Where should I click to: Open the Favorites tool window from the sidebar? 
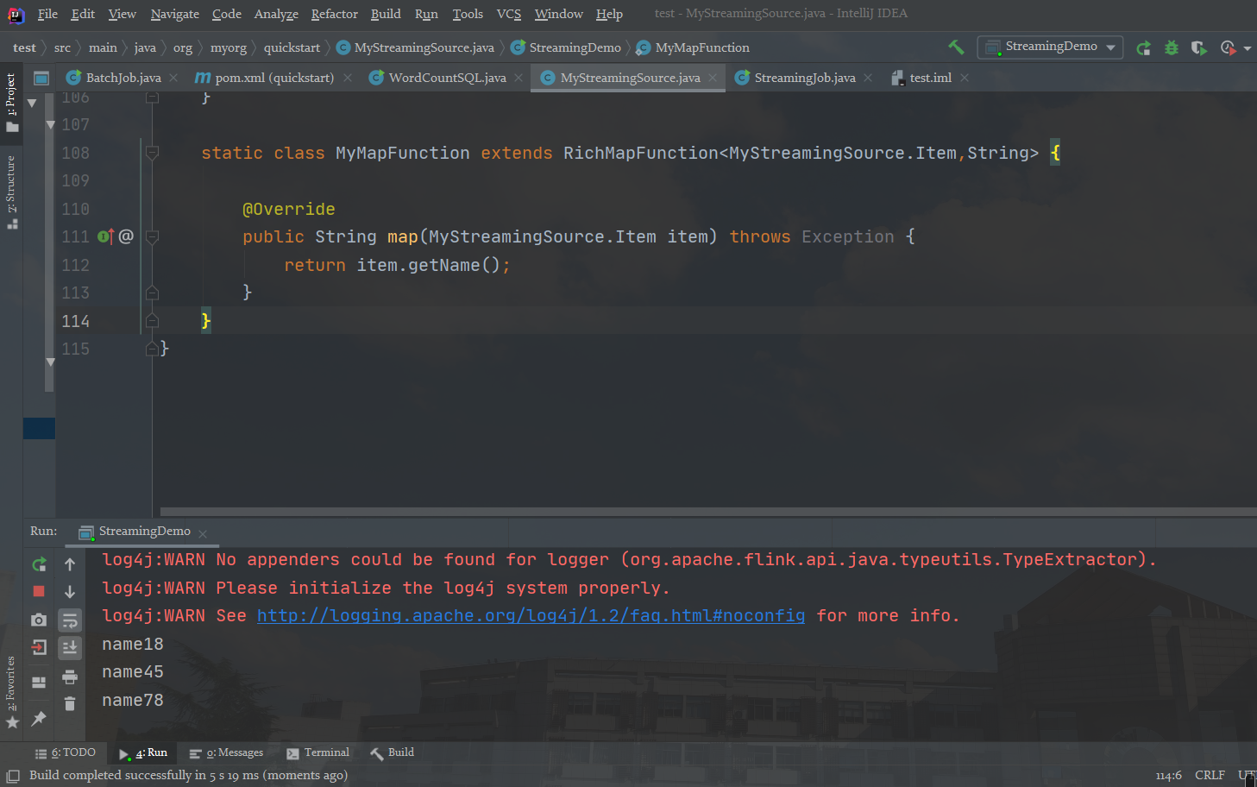(x=11, y=692)
